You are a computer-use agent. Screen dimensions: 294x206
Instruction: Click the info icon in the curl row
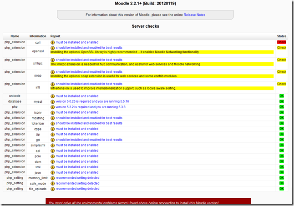(52, 42)
